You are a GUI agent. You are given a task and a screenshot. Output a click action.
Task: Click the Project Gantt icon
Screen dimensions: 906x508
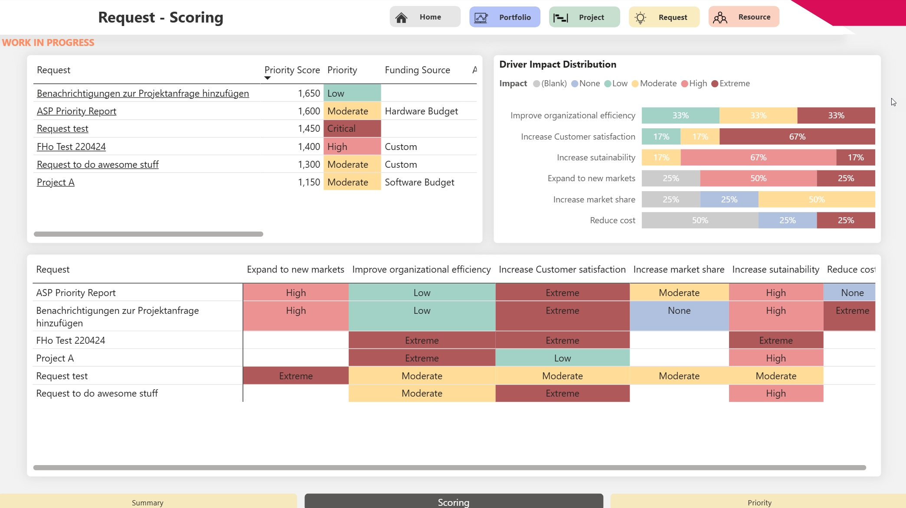561,17
